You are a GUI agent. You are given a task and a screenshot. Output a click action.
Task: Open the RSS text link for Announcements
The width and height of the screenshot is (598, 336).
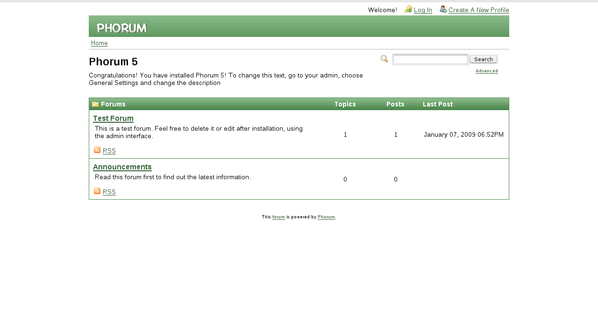[109, 192]
